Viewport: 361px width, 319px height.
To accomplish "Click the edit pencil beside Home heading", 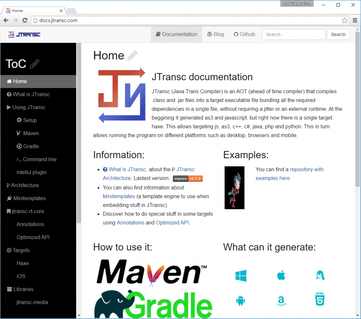I will [133, 56].
